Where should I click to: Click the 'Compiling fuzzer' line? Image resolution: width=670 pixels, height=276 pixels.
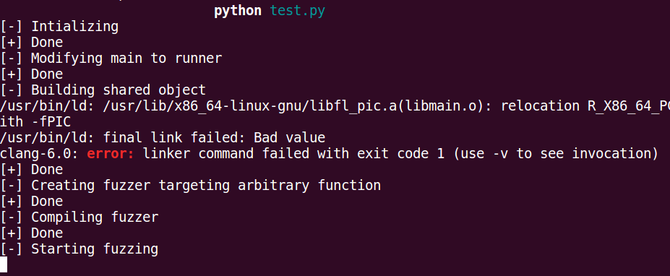click(79, 217)
